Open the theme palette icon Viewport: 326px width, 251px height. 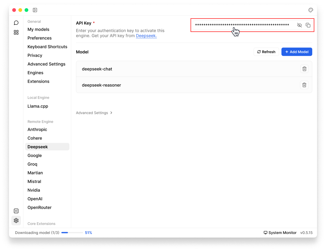pyautogui.click(x=311, y=10)
